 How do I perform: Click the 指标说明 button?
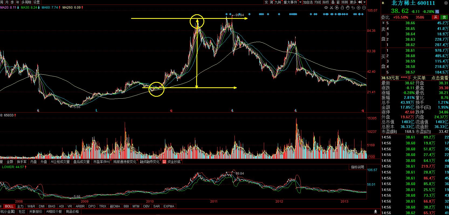[357, 167]
